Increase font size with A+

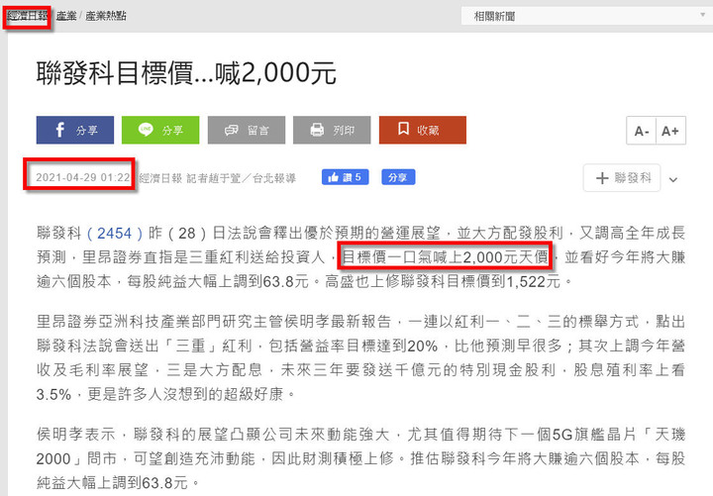(x=670, y=131)
